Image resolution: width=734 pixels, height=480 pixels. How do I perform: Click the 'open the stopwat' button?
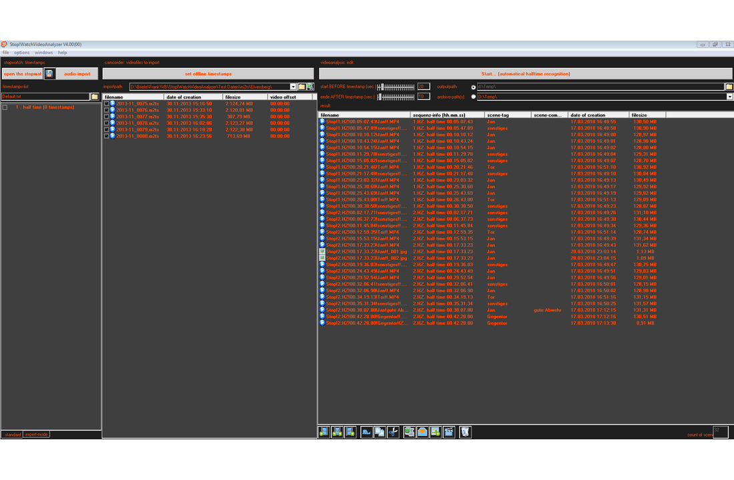click(23, 74)
